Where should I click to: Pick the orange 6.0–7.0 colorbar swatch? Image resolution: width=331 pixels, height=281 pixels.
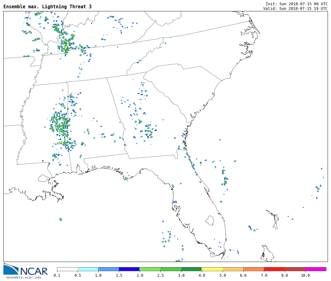(253, 269)
